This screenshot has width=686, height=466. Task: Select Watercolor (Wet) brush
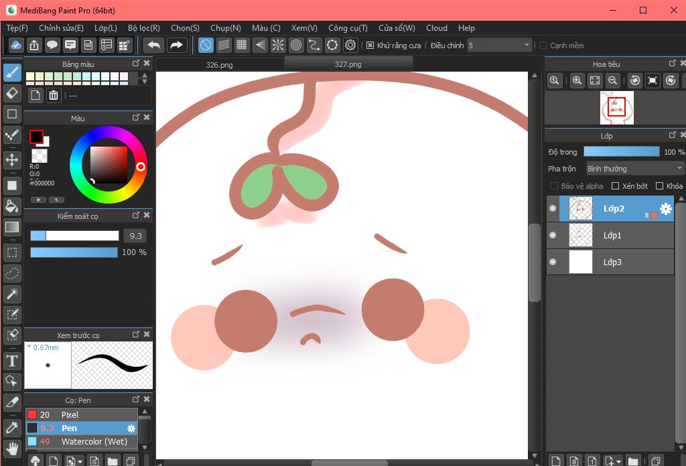(82, 441)
